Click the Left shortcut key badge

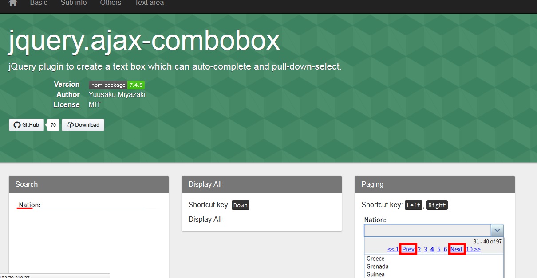pyautogui.click(x=414, y=205)
